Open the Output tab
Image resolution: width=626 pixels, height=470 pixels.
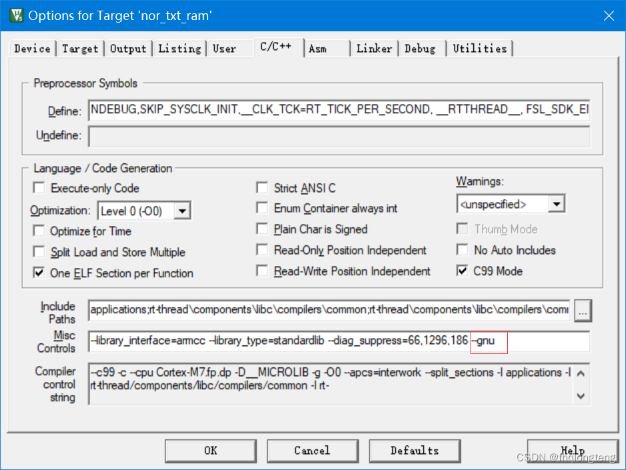click(x=128, y=49)
